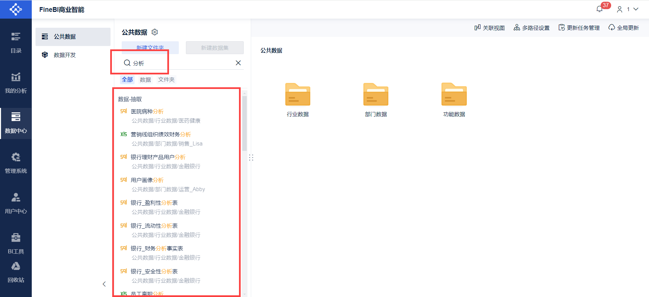Open 数据中心 in the sidebar
Image resolution: width=649 pixels, height=297 pixels.
[x=16, y=123]
